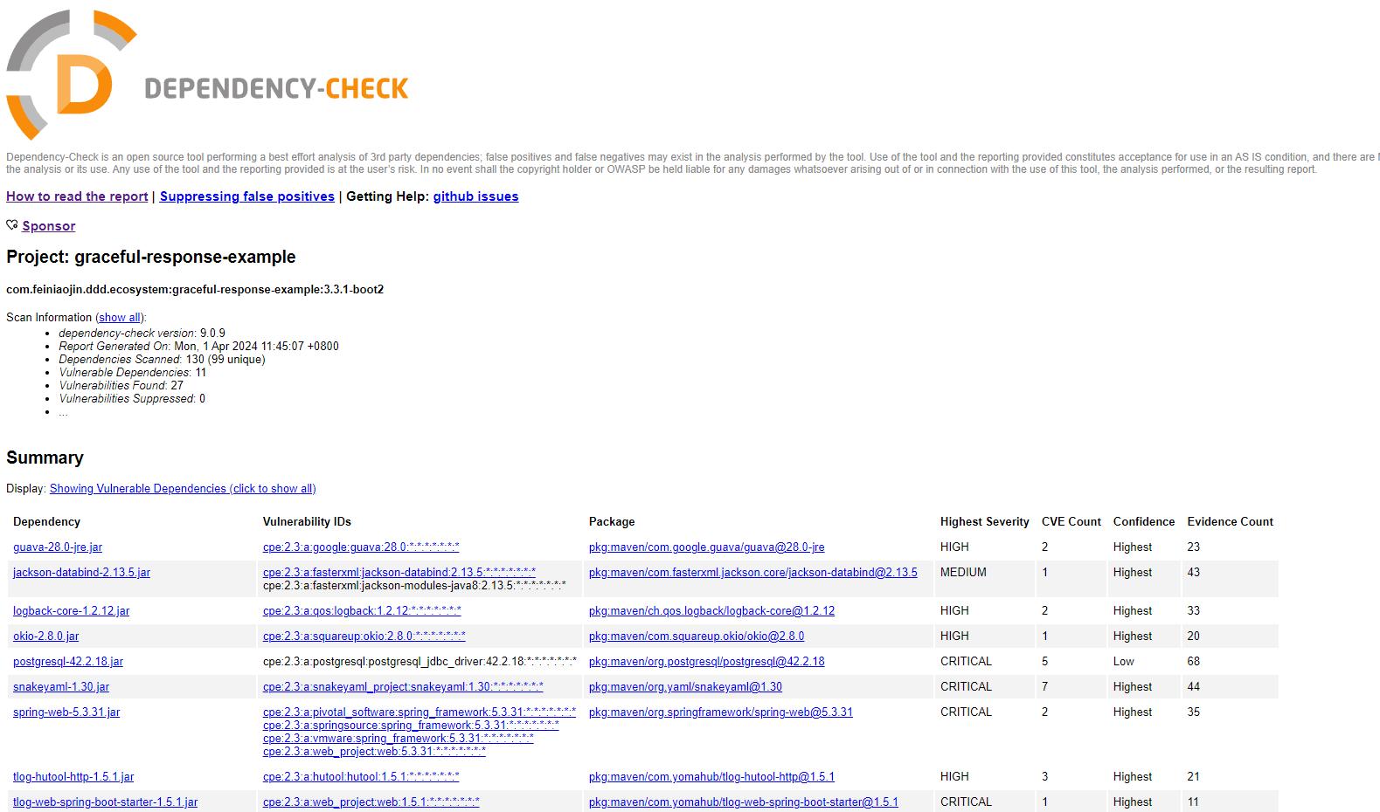Sort table by Vulnerability IDs header
This screenshot has height=812, width=1380.
(307, 522)
